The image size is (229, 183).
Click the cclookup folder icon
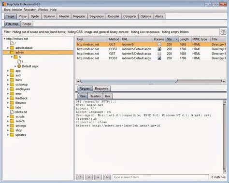[12, 84]
